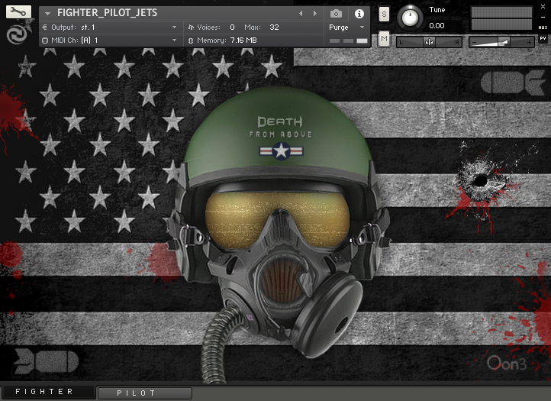551x401 pixels.
Task: Go to next instrument with right arrow
Action: pyautogui.click(x=315, y=14)
